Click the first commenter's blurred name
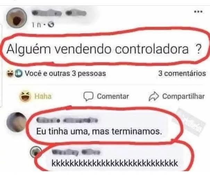 click(67, 120)
